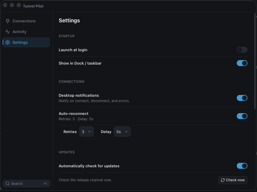Click the Settings page heading
The image size is (257, 192).
pyautogui.click(x=69, y=21)
